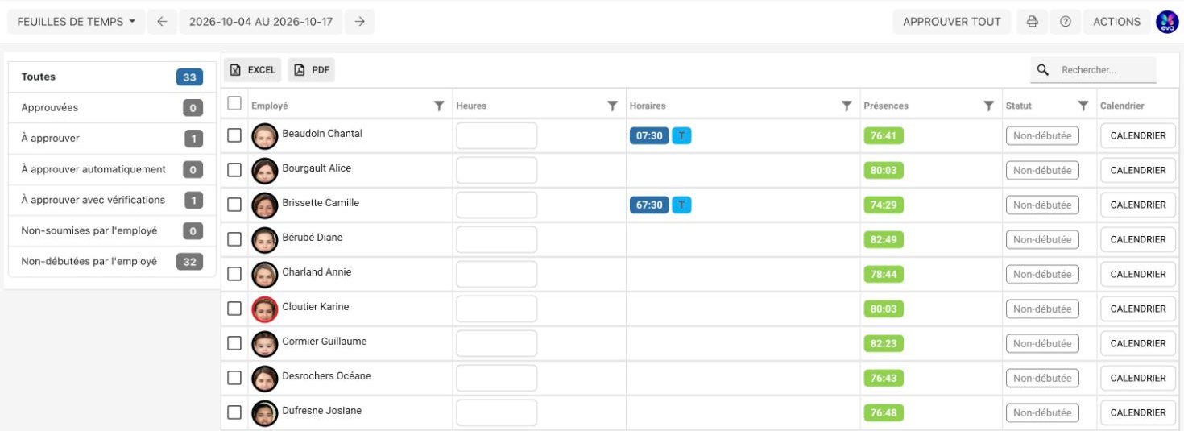Click the green 82:49 presence badge

click(884, 239)
